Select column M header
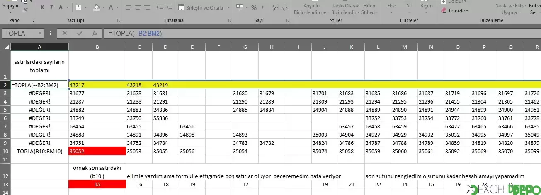 (404, 47)
